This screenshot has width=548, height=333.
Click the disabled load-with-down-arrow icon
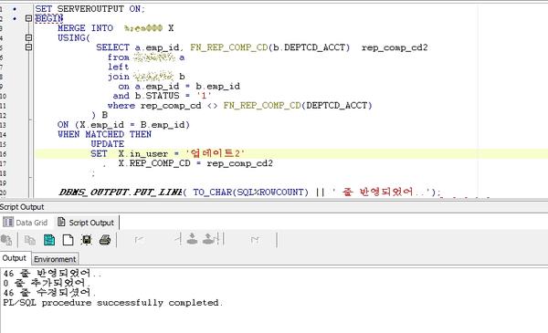(192, 239)
